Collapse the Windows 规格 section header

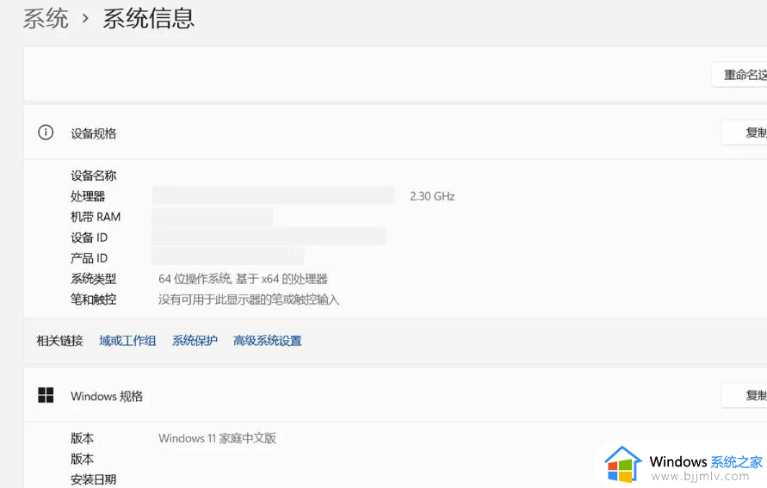coord(395,395)
